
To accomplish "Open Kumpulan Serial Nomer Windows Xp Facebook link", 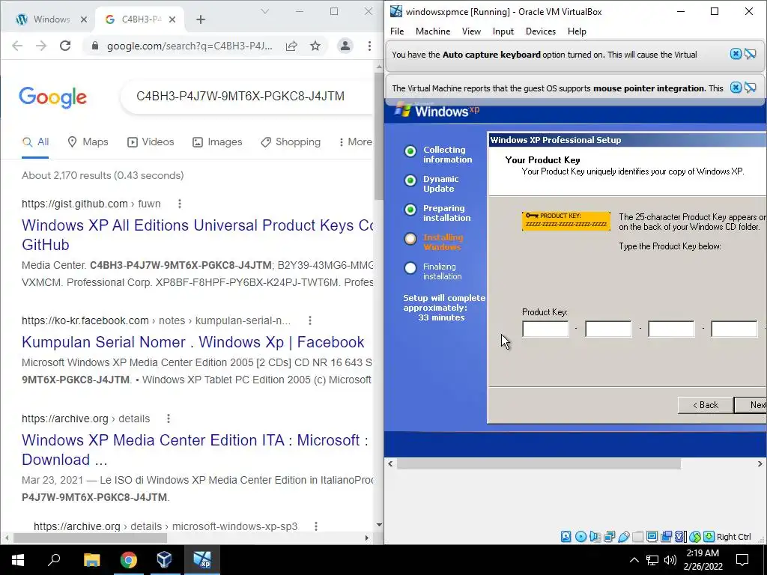I will (x=192, y=341).
